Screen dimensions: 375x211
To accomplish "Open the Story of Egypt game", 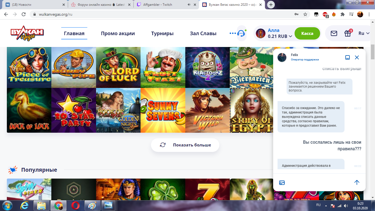I will click(251, 110).
